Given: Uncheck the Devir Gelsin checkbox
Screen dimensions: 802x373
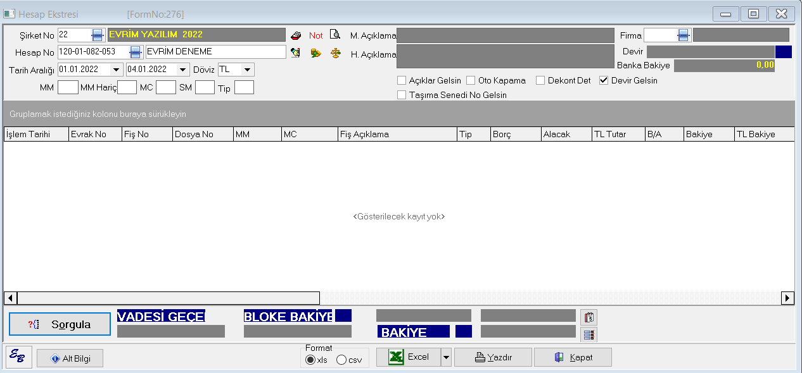Looking at the screenshot, I should (x=603, y=80).
